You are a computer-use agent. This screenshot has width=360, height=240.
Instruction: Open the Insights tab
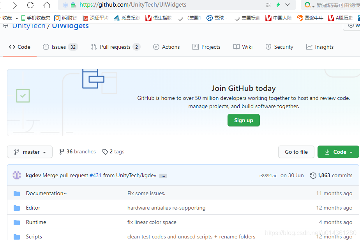click(320, 47)
